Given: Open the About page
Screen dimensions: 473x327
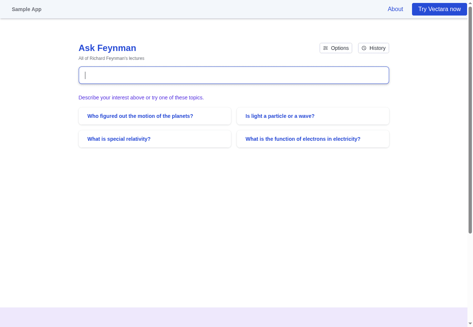Looking at the screenshot, I should click(x=395, y=9).
